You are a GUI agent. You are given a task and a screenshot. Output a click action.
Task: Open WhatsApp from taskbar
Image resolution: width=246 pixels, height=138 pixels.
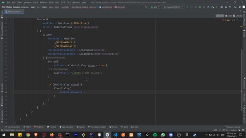coord(163,135)
